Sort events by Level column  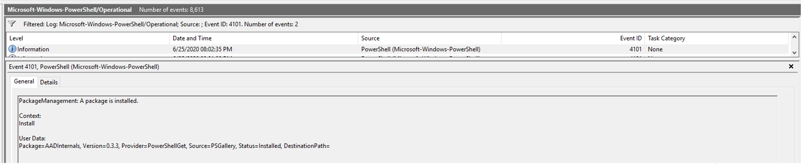[88, 38]
